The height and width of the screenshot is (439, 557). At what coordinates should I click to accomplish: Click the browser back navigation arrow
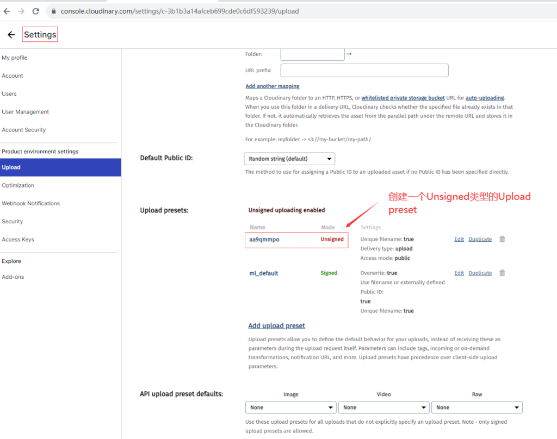tap(7, 11)
